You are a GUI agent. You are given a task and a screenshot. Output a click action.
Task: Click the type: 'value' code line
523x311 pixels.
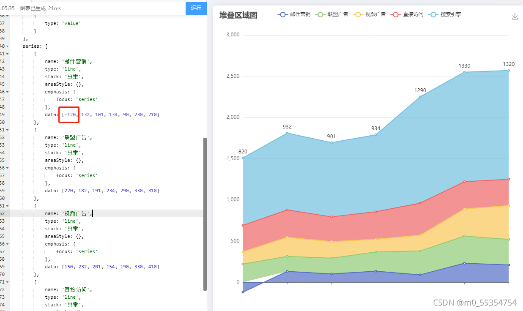click(63, 23)
